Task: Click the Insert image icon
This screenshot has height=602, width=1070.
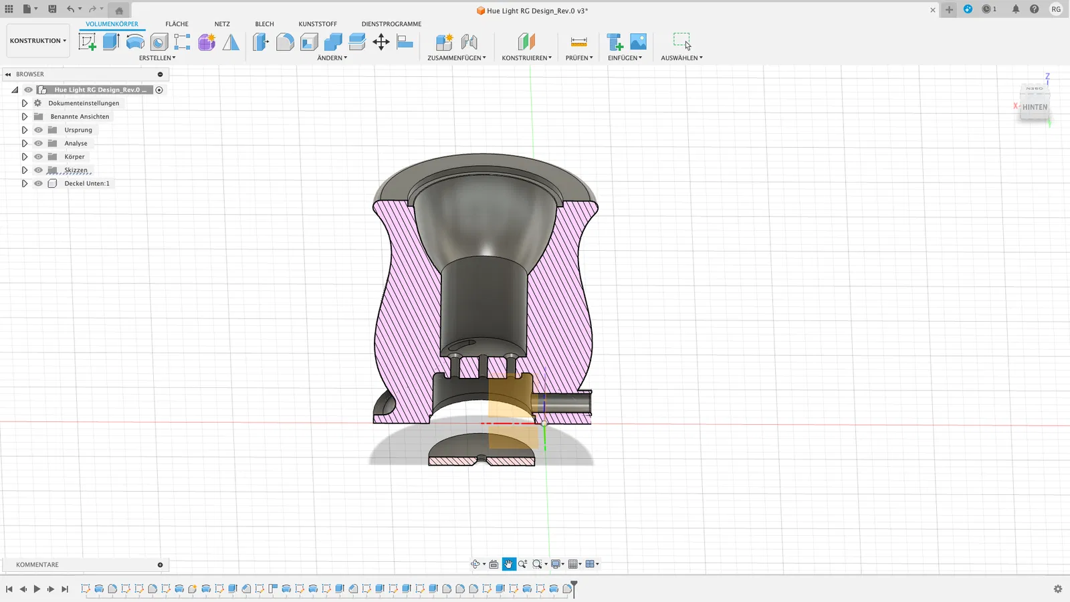Action: pyautogui.click(x=639, y=42)
